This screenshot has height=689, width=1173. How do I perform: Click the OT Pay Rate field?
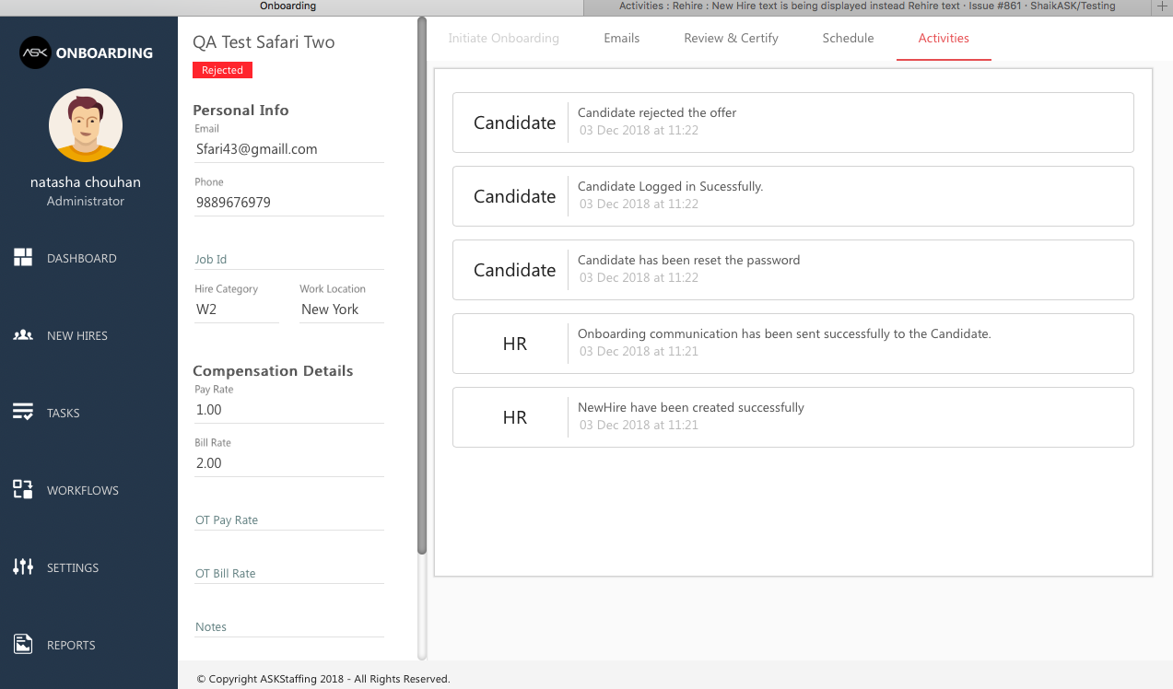[288, 520]
